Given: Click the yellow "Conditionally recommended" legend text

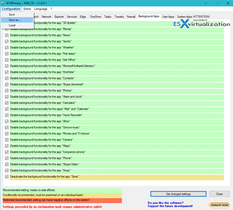Looking at the screenshot, I should (x=43, y=195).
